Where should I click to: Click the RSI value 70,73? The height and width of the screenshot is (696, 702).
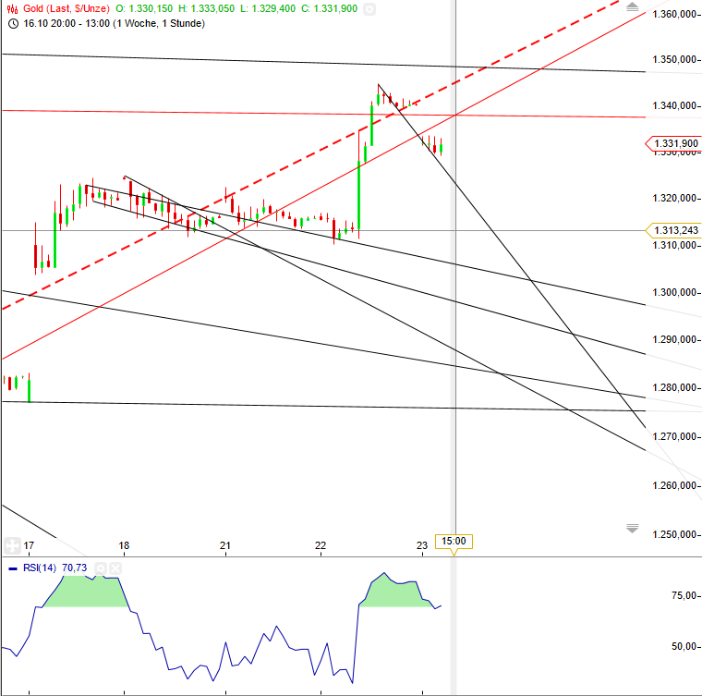pyautogui.click(x=74, y=568)
